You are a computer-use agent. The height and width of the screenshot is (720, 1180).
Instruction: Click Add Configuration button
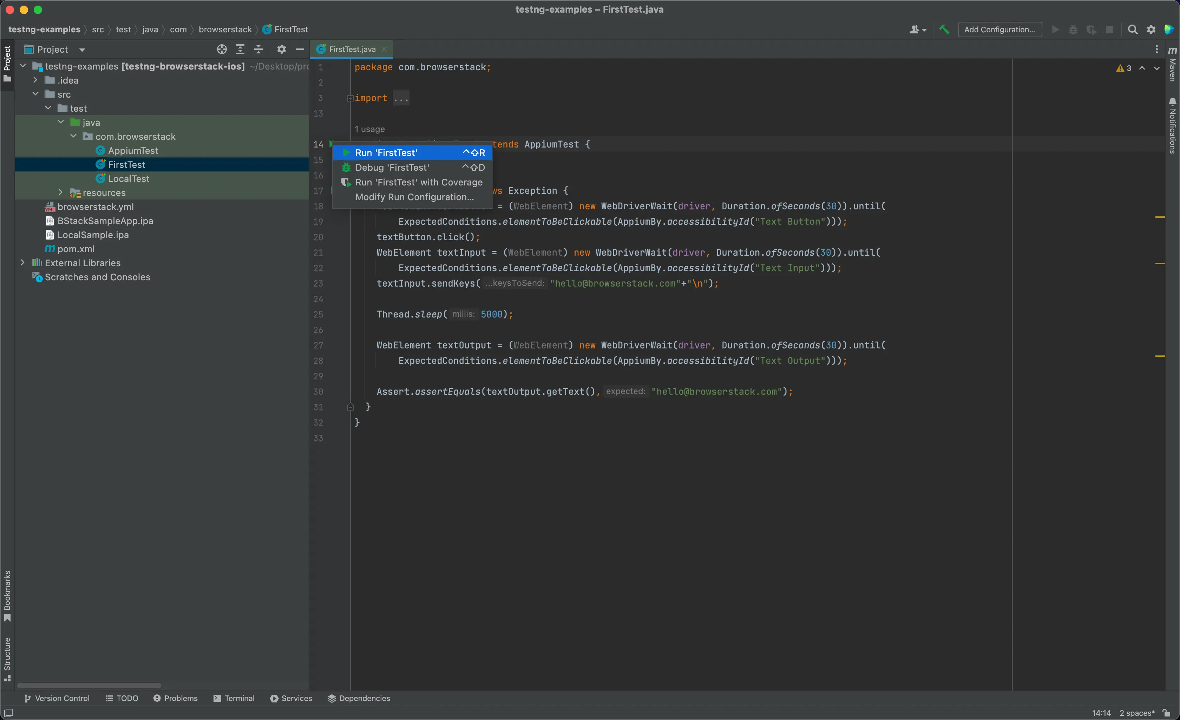pyautogui.click(x=999, y=30)
